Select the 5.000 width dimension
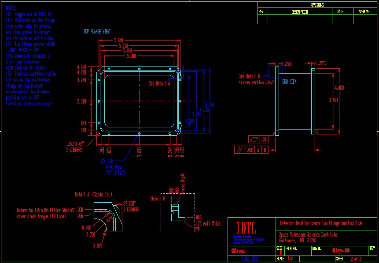 (131, 56)
